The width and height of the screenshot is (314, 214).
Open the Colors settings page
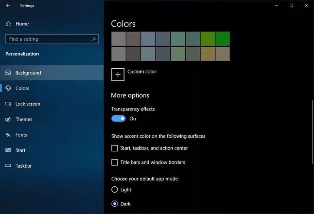pyautogui.click(x=52, y=88)
